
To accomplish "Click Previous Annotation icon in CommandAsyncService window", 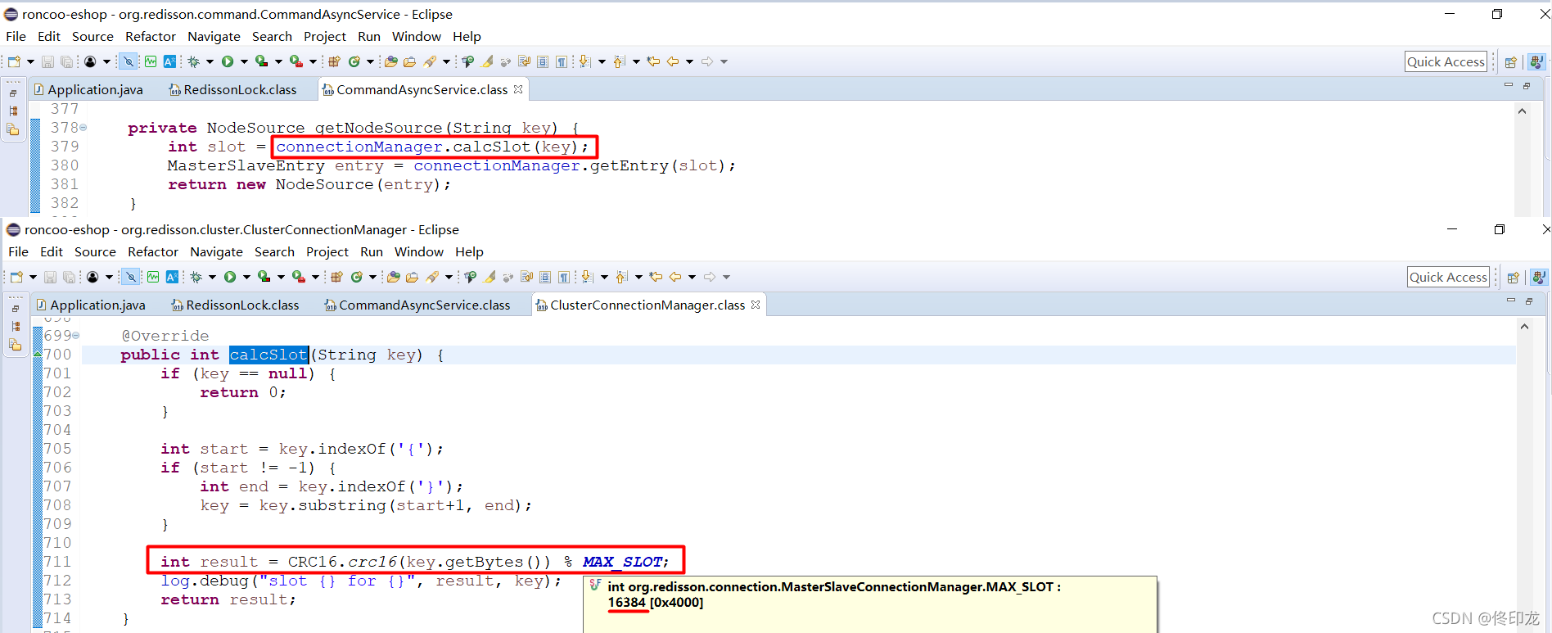I will [619, 61].
